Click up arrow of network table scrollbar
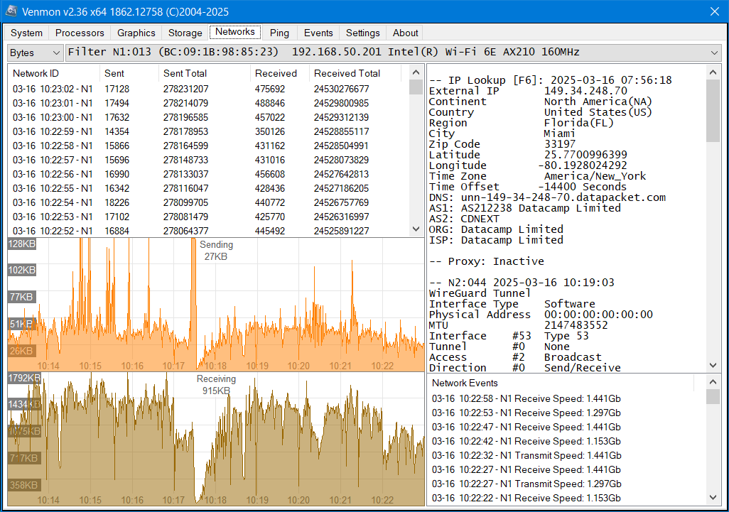Viewport: 729px width, 512px height. tap(416, 72)
